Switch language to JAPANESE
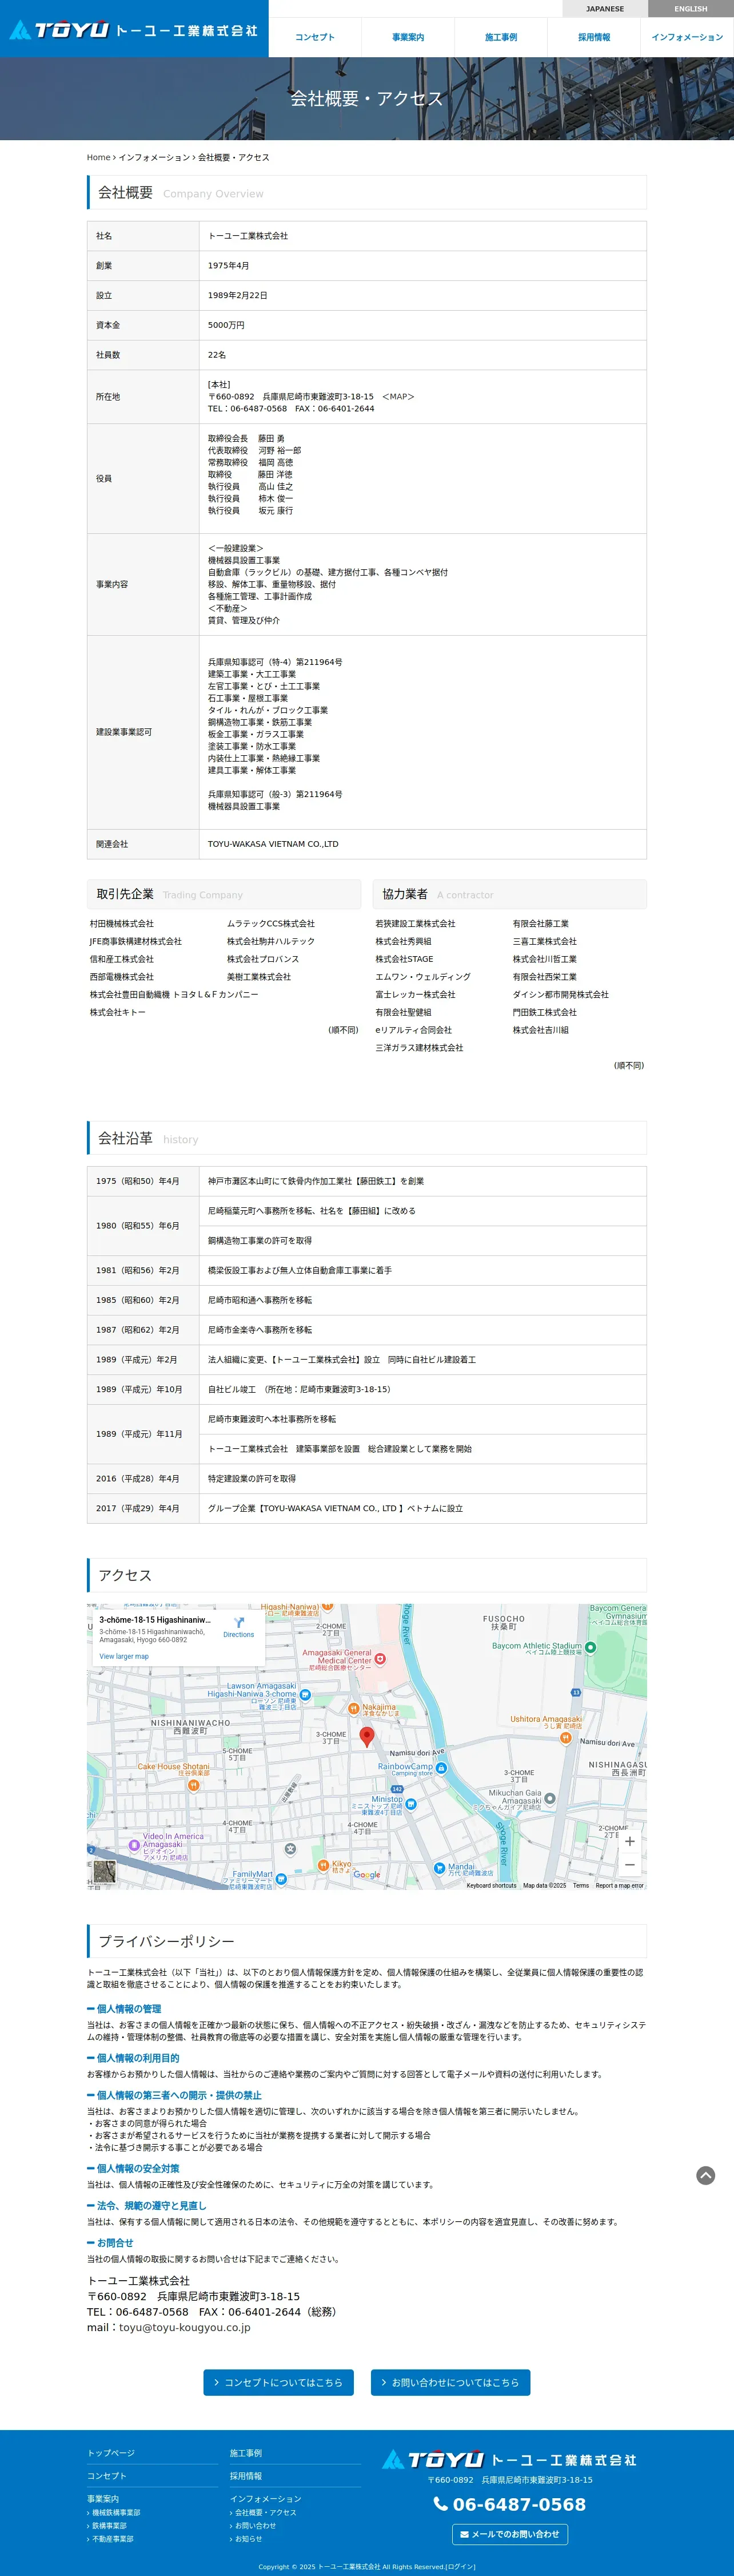 (x=604, y=9)
